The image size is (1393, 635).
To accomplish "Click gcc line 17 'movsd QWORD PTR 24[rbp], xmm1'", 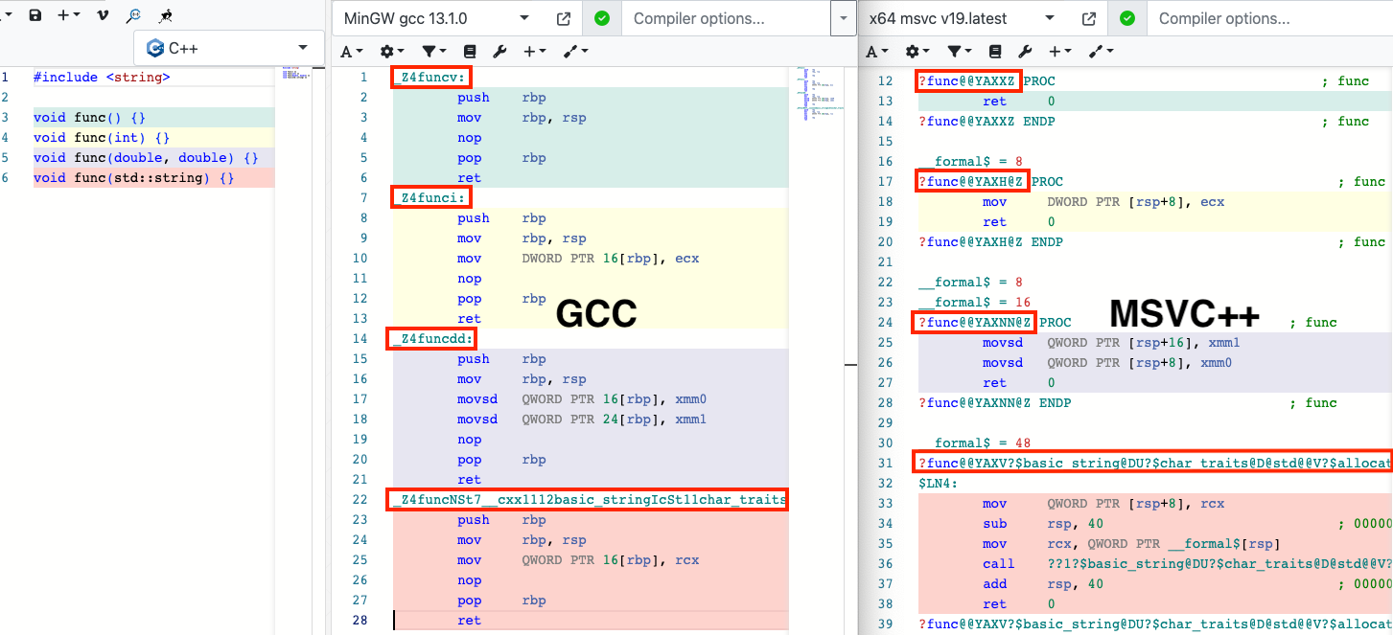I will [x=582, y=420].
